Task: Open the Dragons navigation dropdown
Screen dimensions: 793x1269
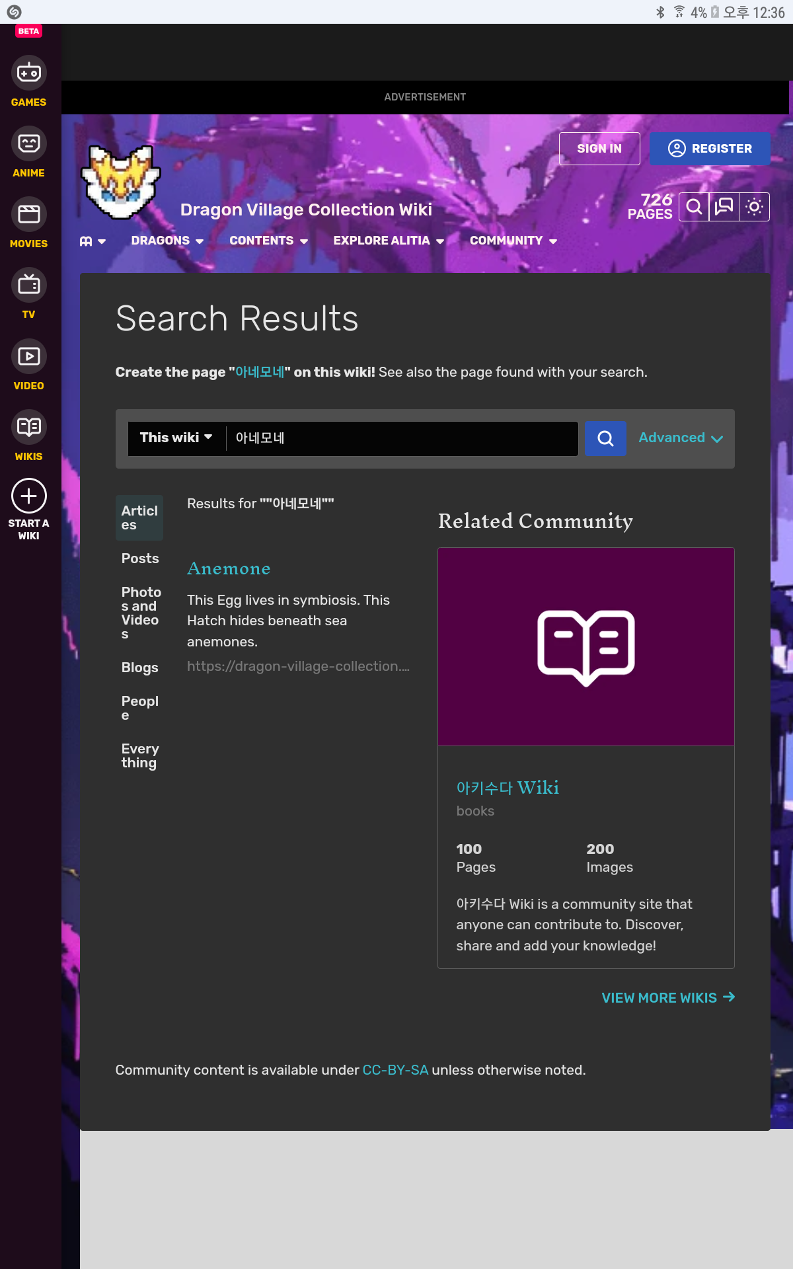Action: pos(167,241)
